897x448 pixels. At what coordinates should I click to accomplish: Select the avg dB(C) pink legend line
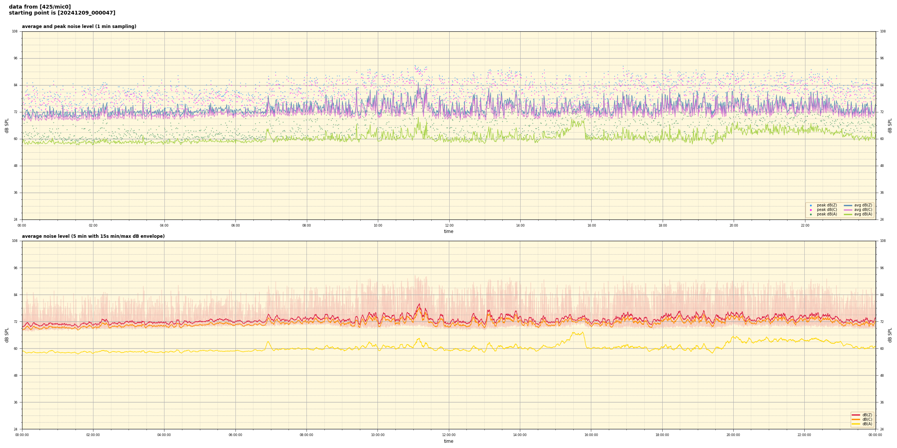(848, 210)
